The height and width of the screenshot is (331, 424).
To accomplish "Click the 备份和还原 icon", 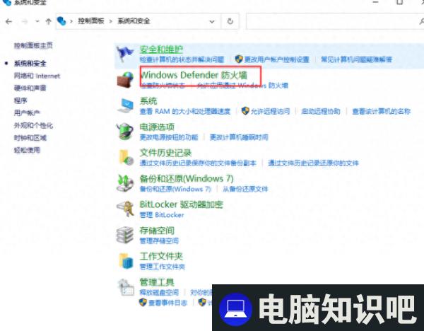I will [125, 183].
